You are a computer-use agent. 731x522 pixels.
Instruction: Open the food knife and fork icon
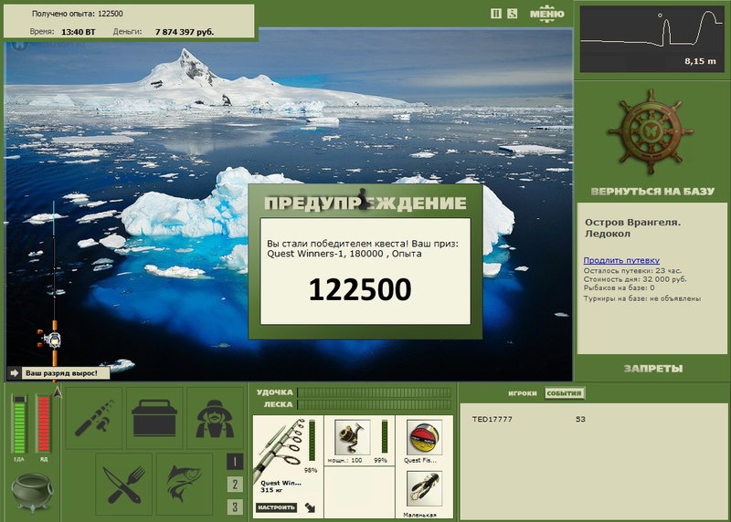tap(124, 485)
